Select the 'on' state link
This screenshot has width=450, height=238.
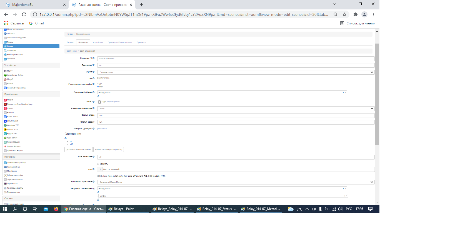(71, 141)
